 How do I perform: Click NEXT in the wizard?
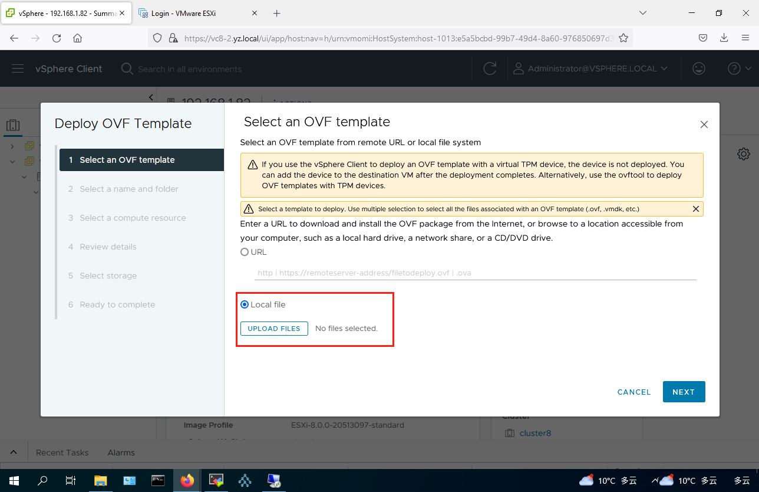point(684,392)
